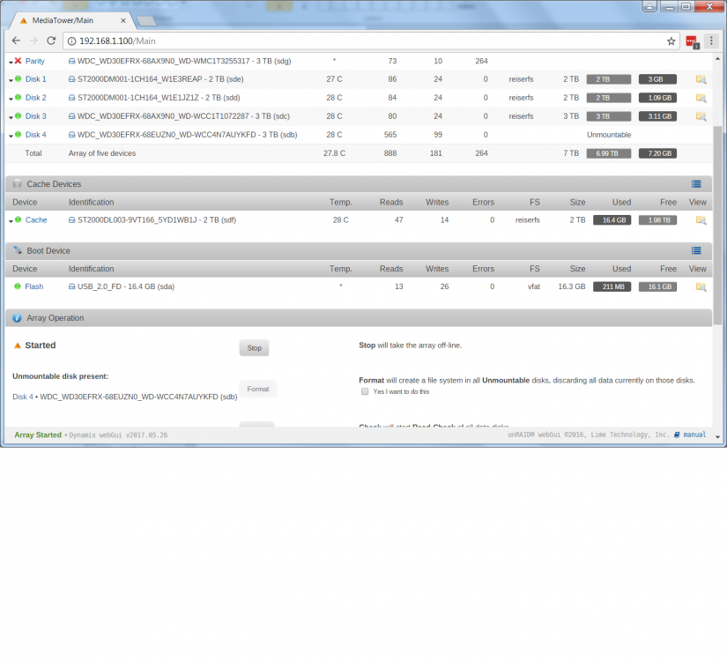727x661 pixels.
Task: Click the 'Array Started' status bar text
Action: pos(38,434)
